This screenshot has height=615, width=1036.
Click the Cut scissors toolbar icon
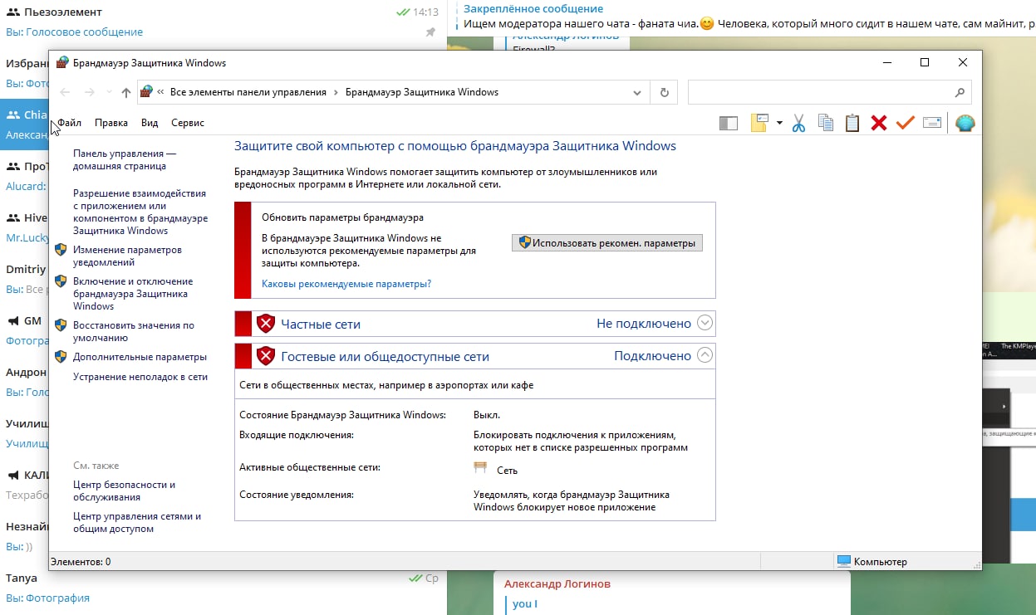tap(798, 123)
